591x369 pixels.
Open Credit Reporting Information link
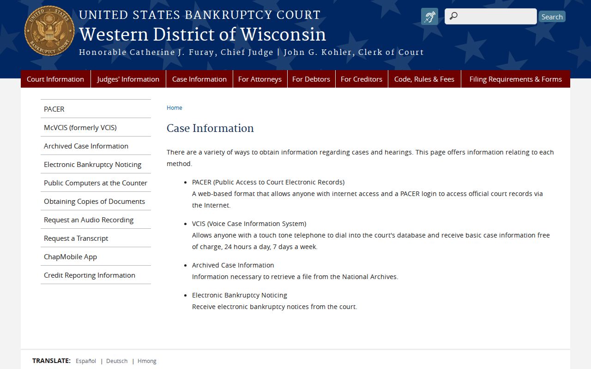(96, 275)
